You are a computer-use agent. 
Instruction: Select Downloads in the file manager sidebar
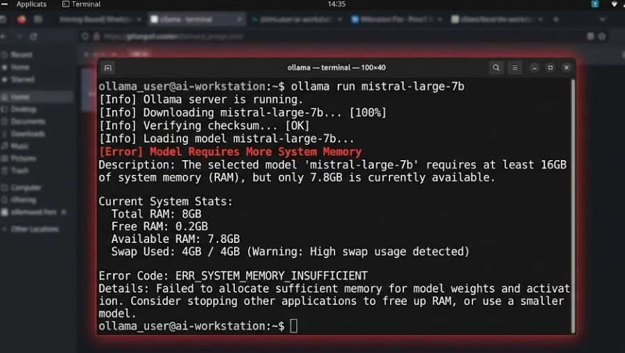[27, 134]
